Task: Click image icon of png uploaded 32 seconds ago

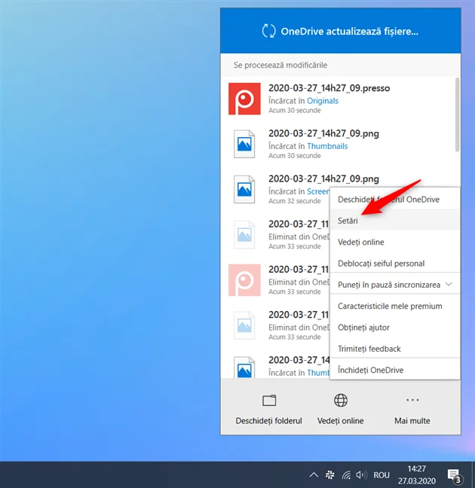Action: [244, 189]
